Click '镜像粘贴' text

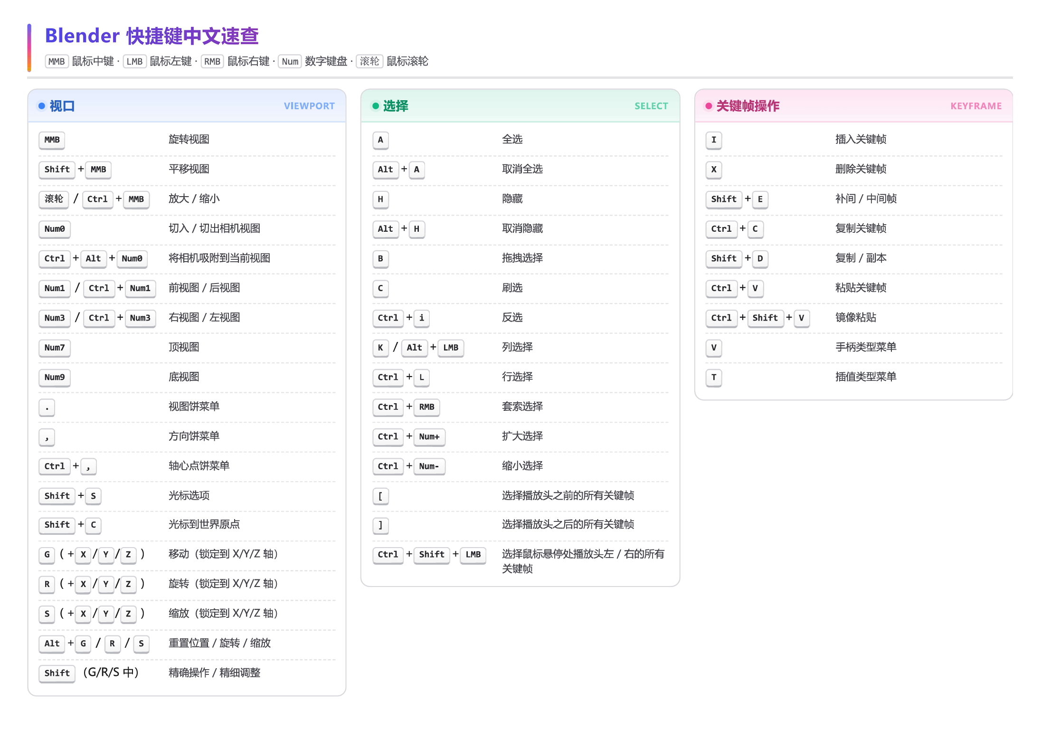(856, 317)
